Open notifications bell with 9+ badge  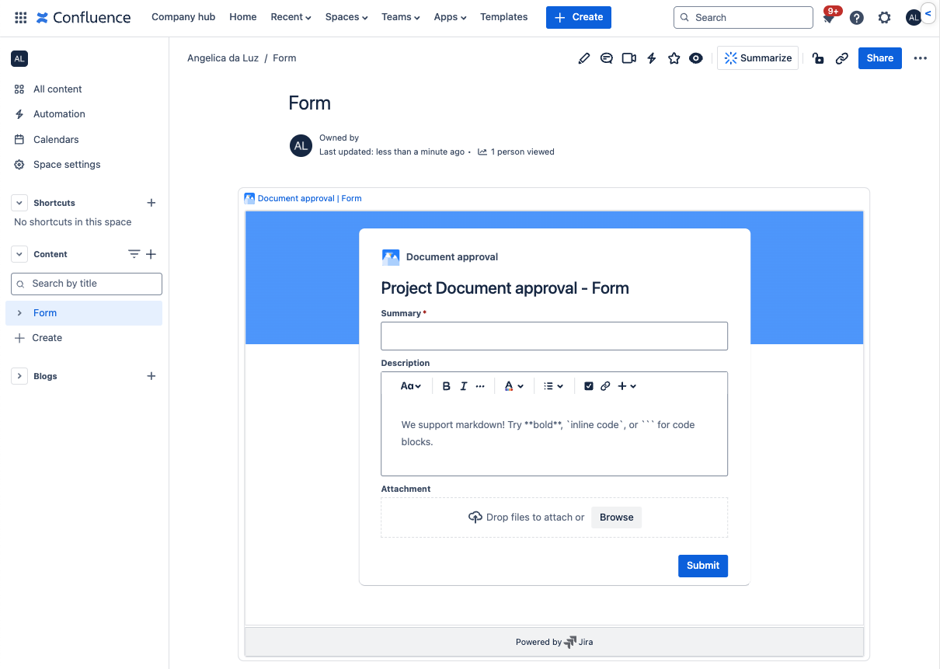(x=829, y=17)
